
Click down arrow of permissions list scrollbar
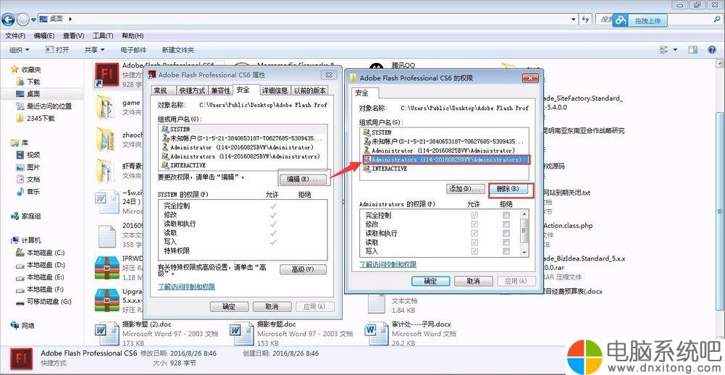[524, 253]
